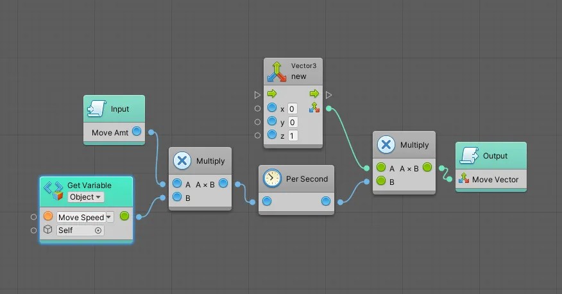Click the Vector3 control input arrow
The height and width of the screenshot is (294, 562).
point(272,94)
